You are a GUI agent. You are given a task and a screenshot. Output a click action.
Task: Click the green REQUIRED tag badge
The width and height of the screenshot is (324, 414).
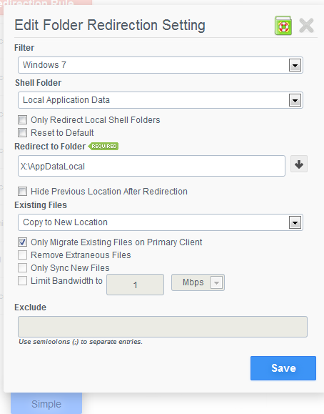click(103, 147)
